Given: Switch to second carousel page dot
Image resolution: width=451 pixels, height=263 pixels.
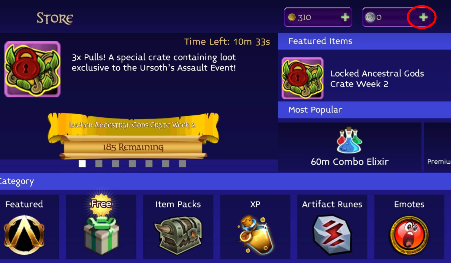Looking at the screenshot, I should pyautogui.click(x=99, y=164).
